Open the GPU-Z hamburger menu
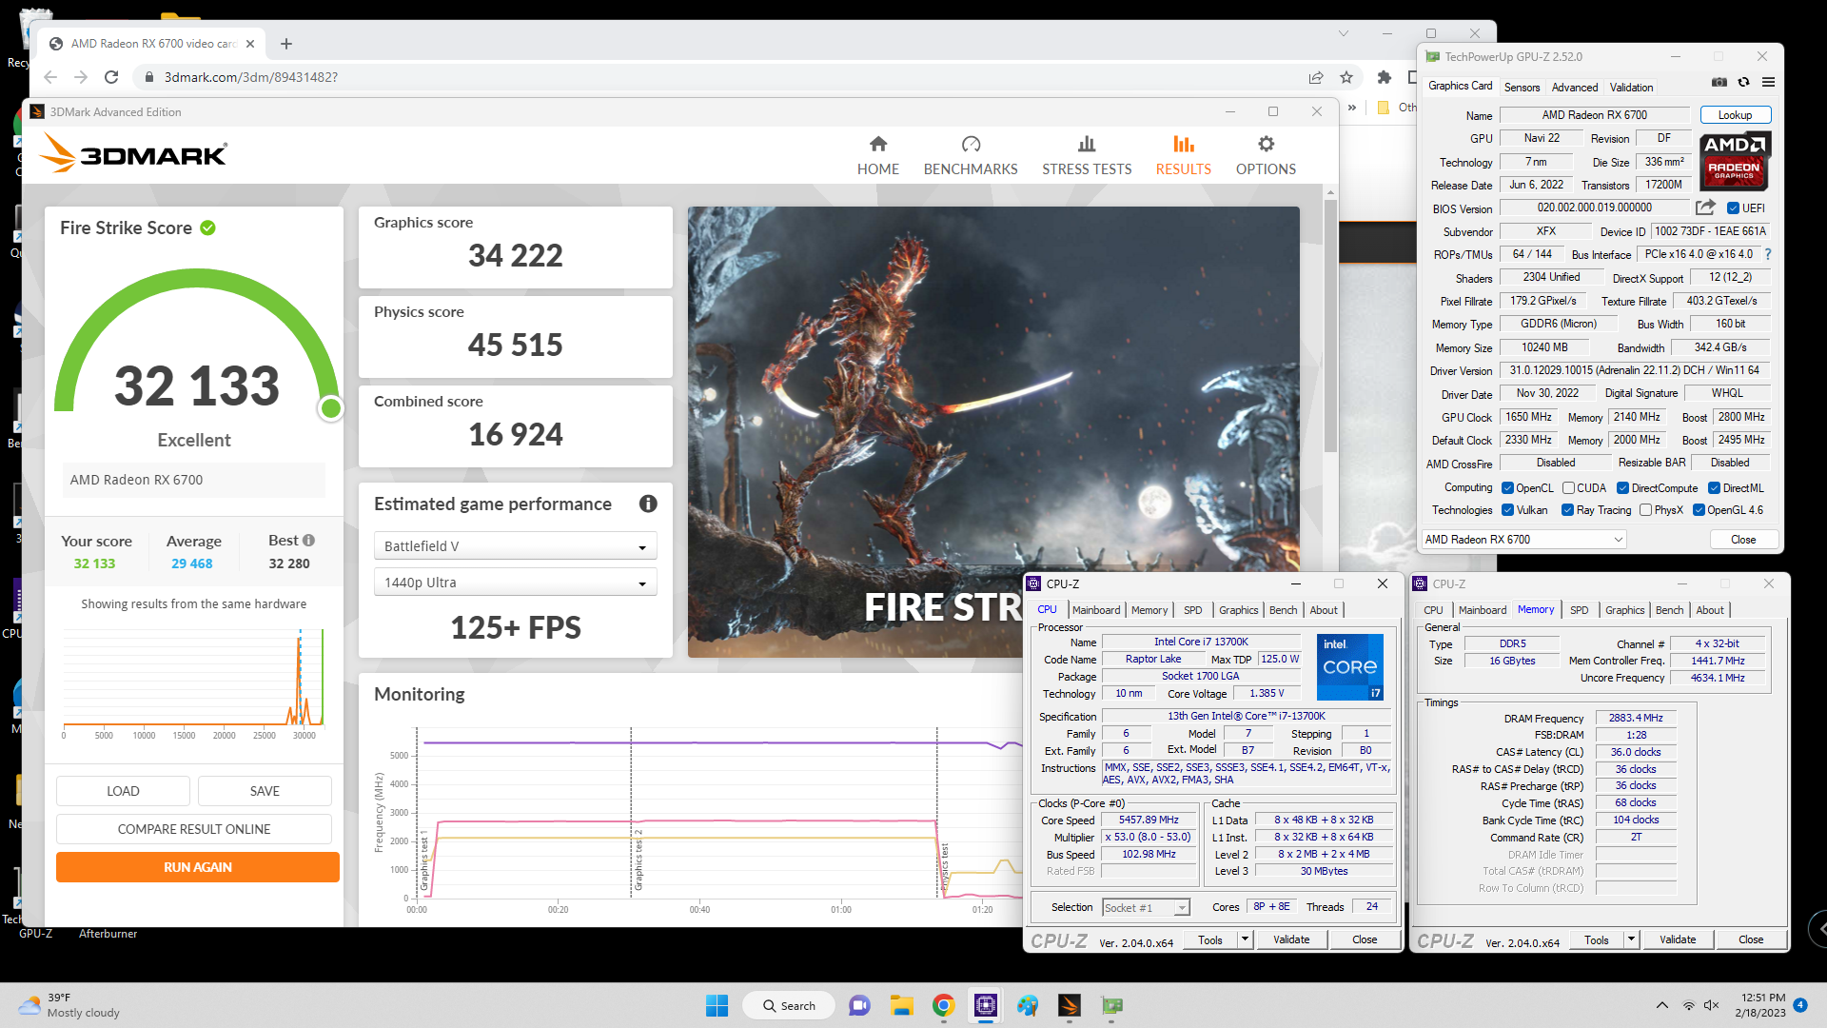 point(1768,83)
